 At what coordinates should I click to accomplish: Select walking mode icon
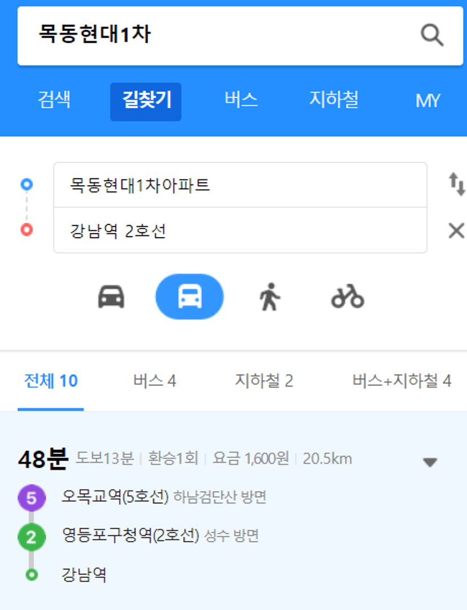pos(270,297)
